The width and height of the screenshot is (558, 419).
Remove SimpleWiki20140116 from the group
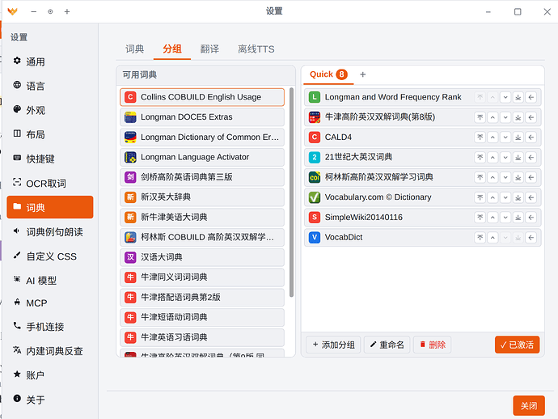tap(531, 218)
